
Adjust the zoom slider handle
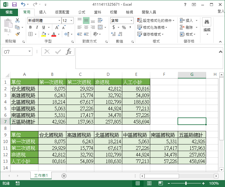(x=186, y=183)
